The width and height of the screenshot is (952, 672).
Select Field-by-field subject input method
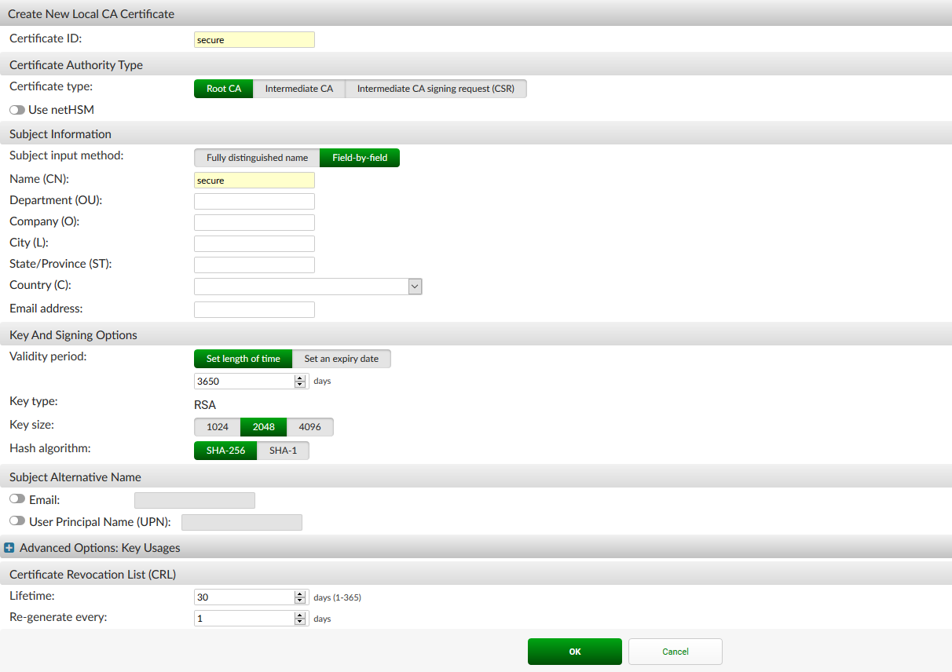click(x=360, y=158)
